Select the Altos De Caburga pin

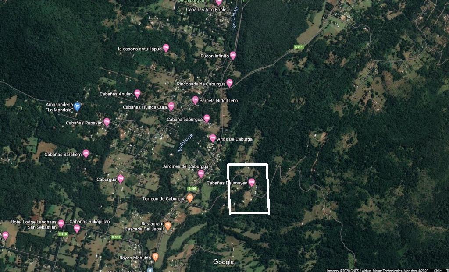213,138
